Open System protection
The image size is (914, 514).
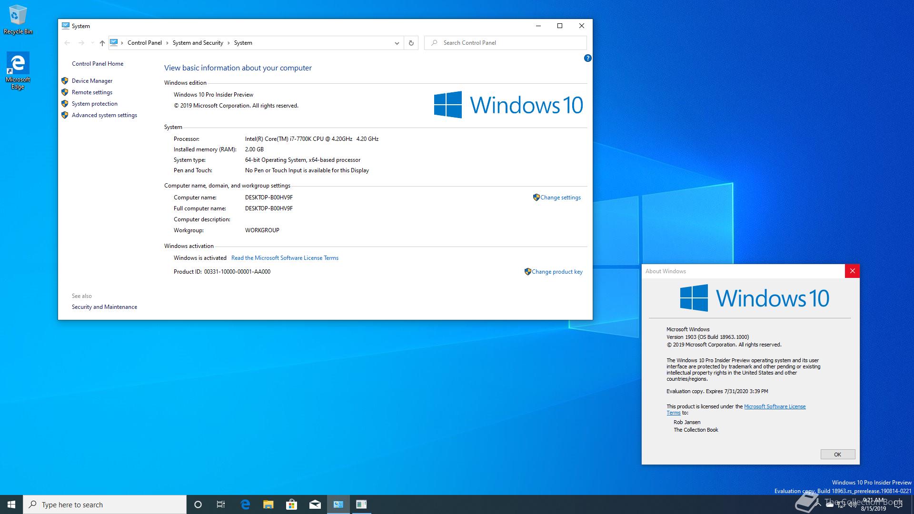tap(95, 104)
